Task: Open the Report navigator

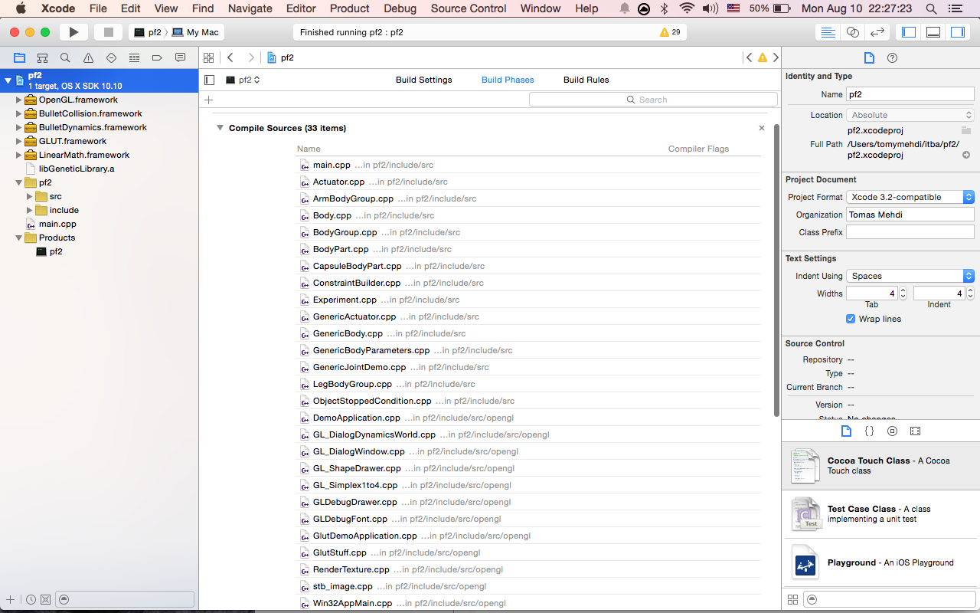Action: [x=180, y=57]
